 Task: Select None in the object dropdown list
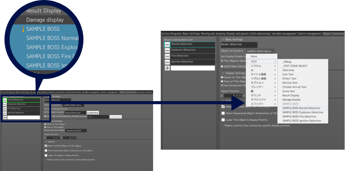[x=254, y=56]
